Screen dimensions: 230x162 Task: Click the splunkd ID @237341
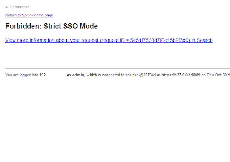click(147, 75)
